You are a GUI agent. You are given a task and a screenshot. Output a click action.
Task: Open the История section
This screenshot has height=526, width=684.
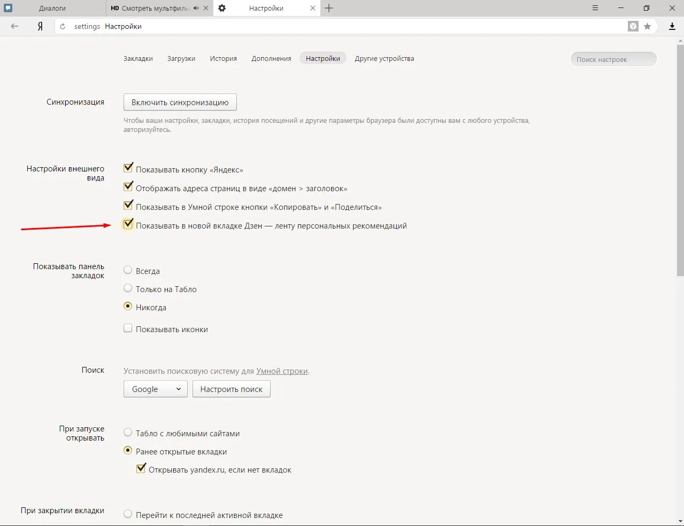click(x=224, y=59)
